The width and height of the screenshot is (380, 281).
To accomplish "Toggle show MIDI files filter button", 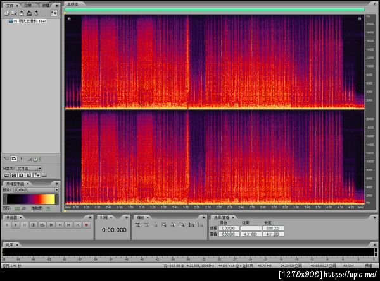I will [x=28, y=175].
